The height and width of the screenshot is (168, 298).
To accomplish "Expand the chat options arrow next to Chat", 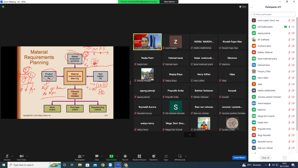I will pyautogui.click(x=102, y=156).
